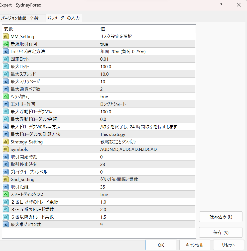Close the Expert SydneyForex dialog
The image size is (247, 251).
[x=238, y=5]
